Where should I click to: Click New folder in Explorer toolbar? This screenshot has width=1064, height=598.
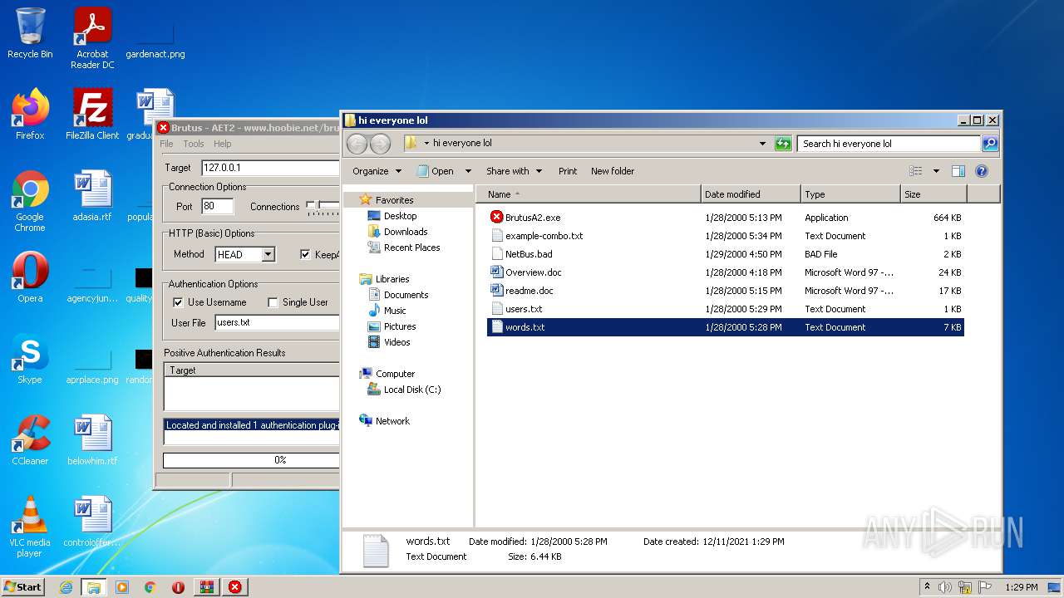click(613, 171)
